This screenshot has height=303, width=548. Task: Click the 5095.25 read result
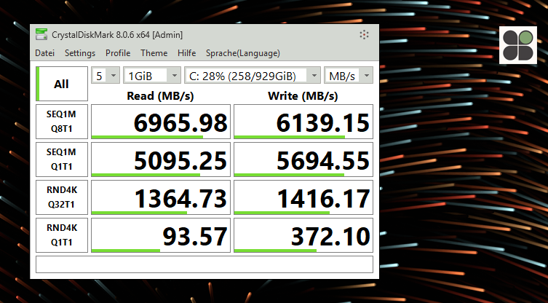(161, 160)
